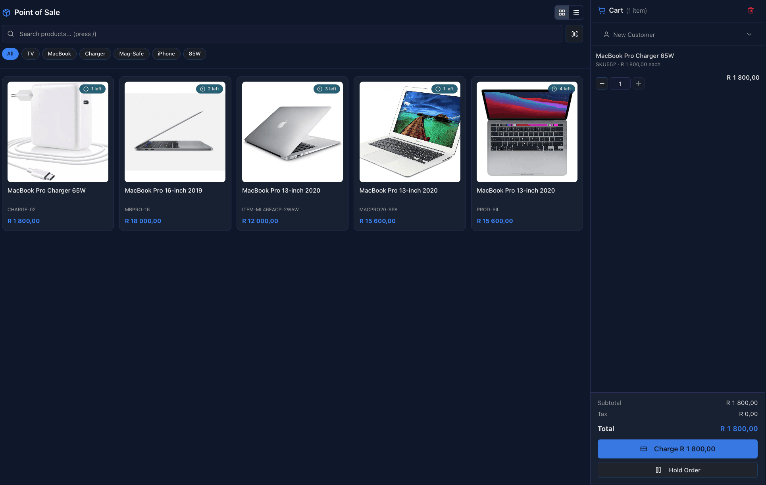Click the R 18 000,00 price
Image resolution: width=766 pixels, height=485 pixels.
click(143, 221)
